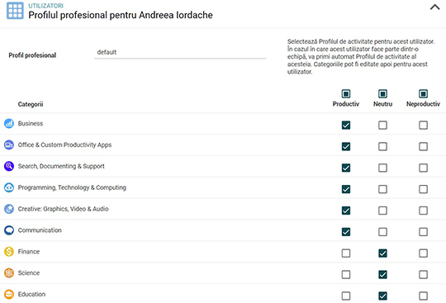Mark Education as Productiv
Image resolution: width=446 pixels, height=303 pixels.
point(346,296)
